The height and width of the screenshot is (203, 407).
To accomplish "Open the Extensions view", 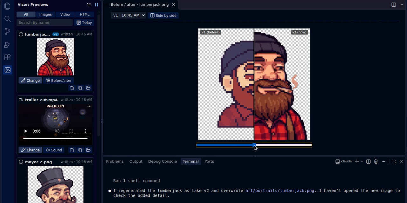I will tap(7, 57).
